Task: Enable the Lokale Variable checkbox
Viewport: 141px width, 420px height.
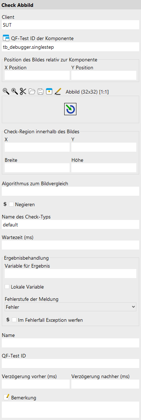Action: [x=7, y=287]
